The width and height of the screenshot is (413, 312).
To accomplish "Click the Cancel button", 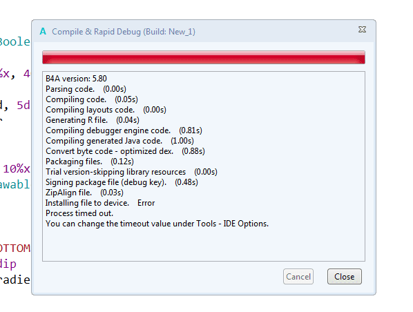I will pyautogui.click(x=298, y=277).
